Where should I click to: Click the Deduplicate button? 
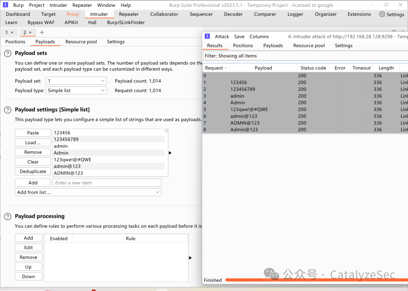click(33, 172)
